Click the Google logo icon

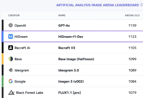(11, 81)
